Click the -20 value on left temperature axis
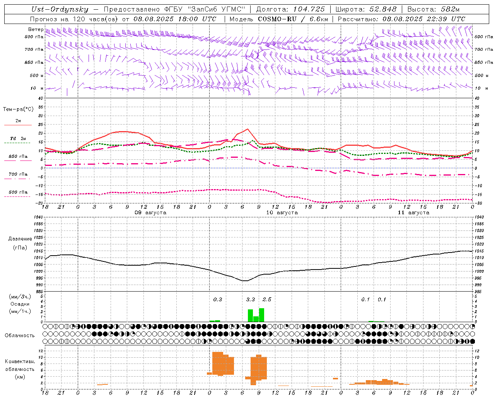Screen dimensions: 495x396 40,203
